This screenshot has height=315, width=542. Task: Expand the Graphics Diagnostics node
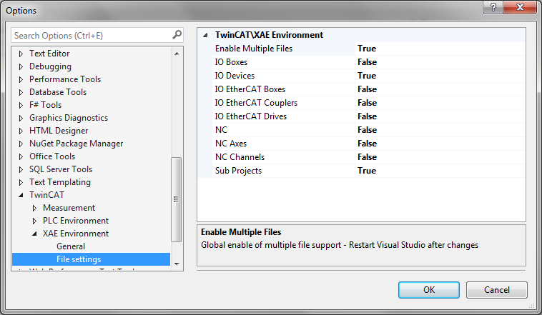21,118
